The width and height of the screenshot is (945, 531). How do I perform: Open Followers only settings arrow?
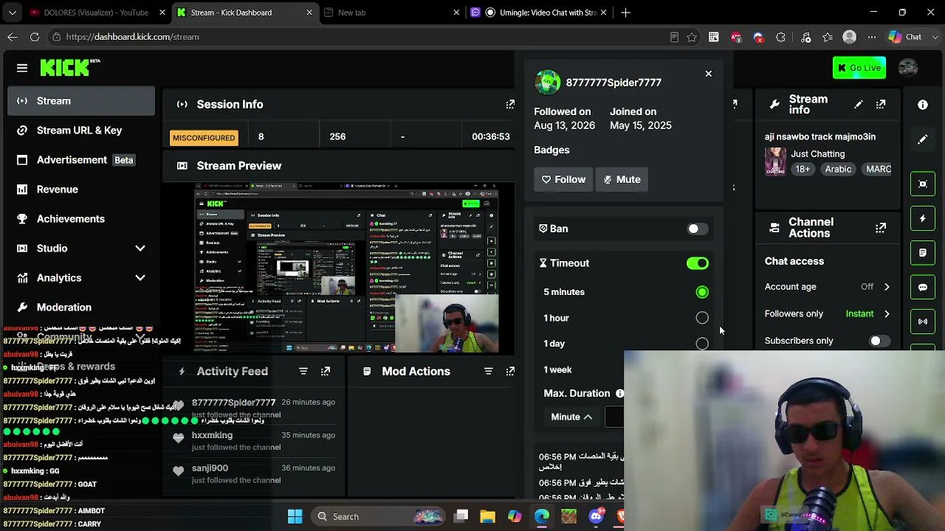pyautogui.click(x=887, y=314)
